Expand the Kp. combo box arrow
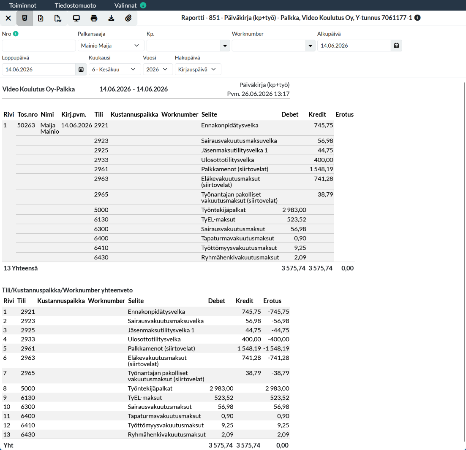This screenshot has height=450, width=466. [225, 46]
